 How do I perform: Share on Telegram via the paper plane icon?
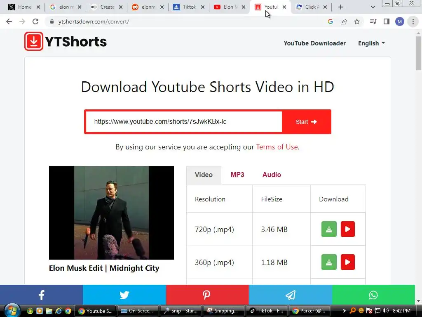click(291, 295)
